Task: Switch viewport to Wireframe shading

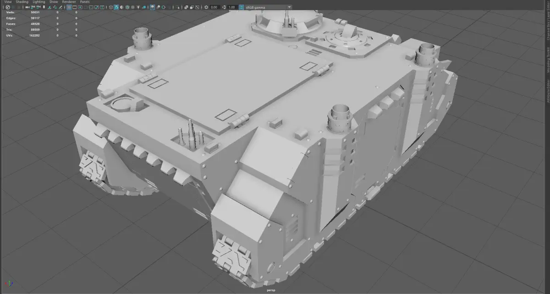Action: click(111, 7)
